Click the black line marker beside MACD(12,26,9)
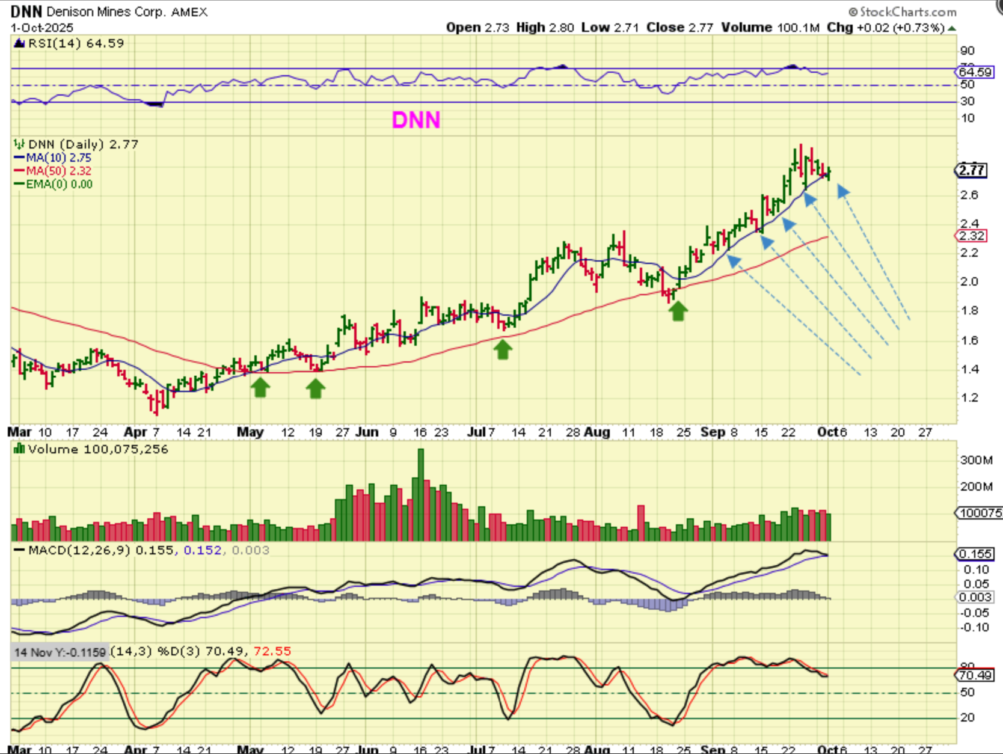Image resolution: width=1003 pixels, height=754 pixels. point(19,550)
